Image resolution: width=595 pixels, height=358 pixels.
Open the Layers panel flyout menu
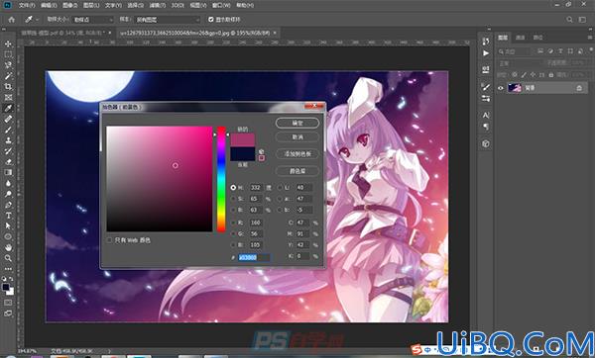(590, 38)
